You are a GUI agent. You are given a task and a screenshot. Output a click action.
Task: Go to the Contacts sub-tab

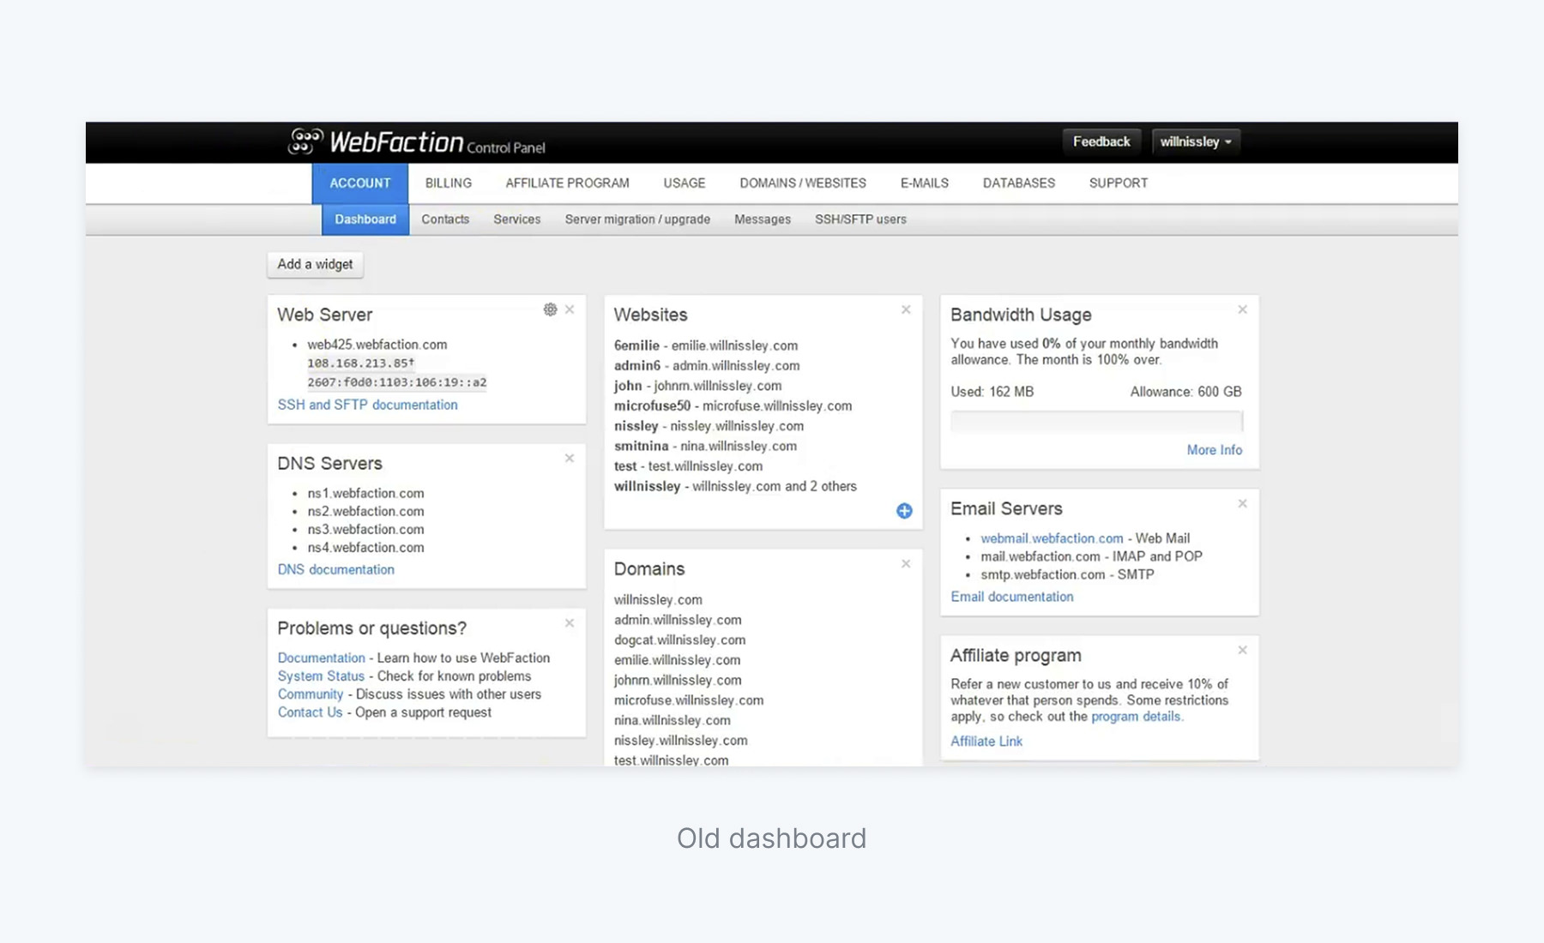(445, 219)
